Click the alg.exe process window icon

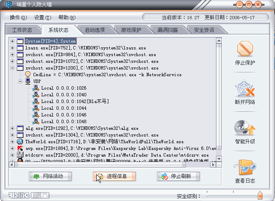[x=20, y=128]
